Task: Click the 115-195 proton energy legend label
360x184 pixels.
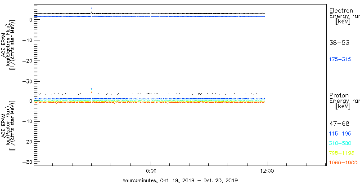Action: 340,134
